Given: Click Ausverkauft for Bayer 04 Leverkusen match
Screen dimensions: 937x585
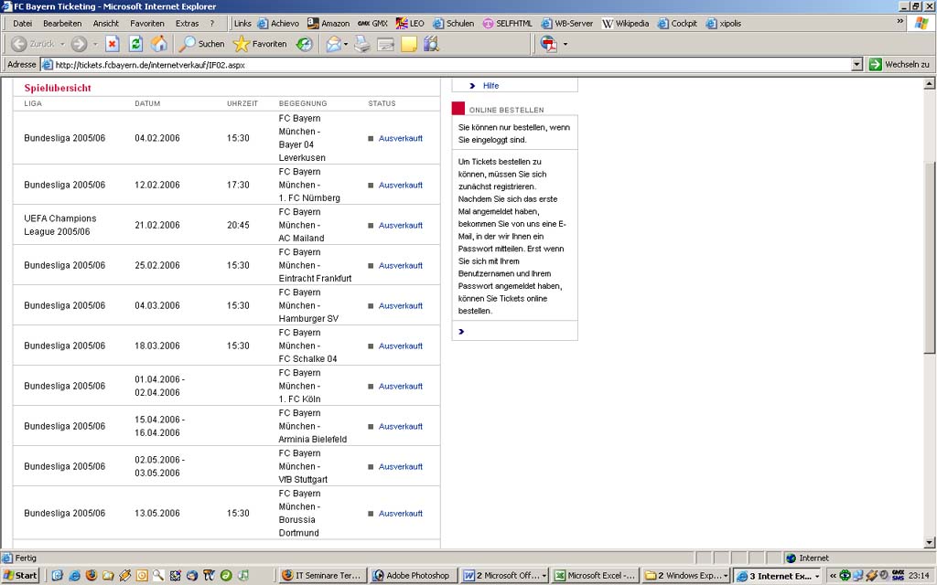Looking at the screenshot, I should 401,138.
